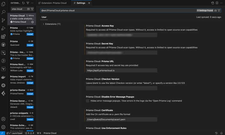Image resolution: width=225 pixels, height=135 pixels.
Task: Open the Kubernetes helm-wheel view
Action: pos(3,86)
